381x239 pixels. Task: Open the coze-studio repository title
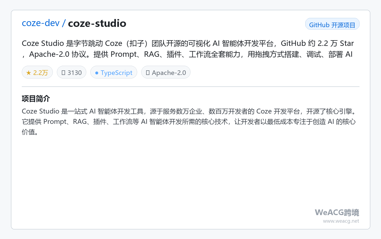[x=97, y=23]
